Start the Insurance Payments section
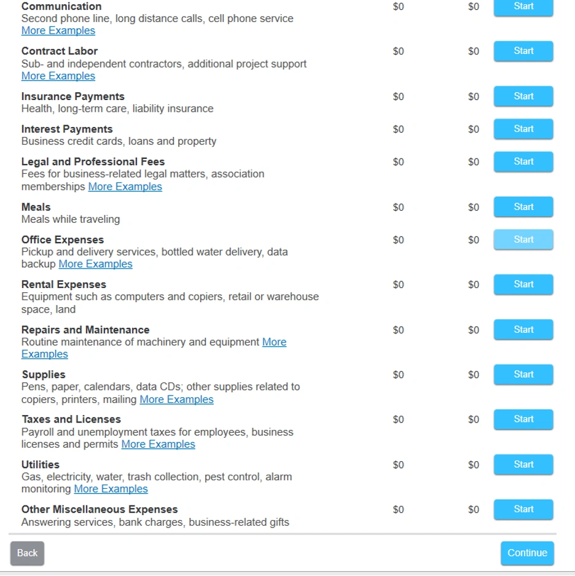 [523, 96]
